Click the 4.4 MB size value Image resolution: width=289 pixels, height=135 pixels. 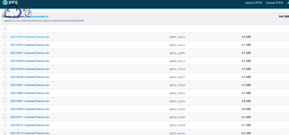pyautogui.click(x=246, y=93)
